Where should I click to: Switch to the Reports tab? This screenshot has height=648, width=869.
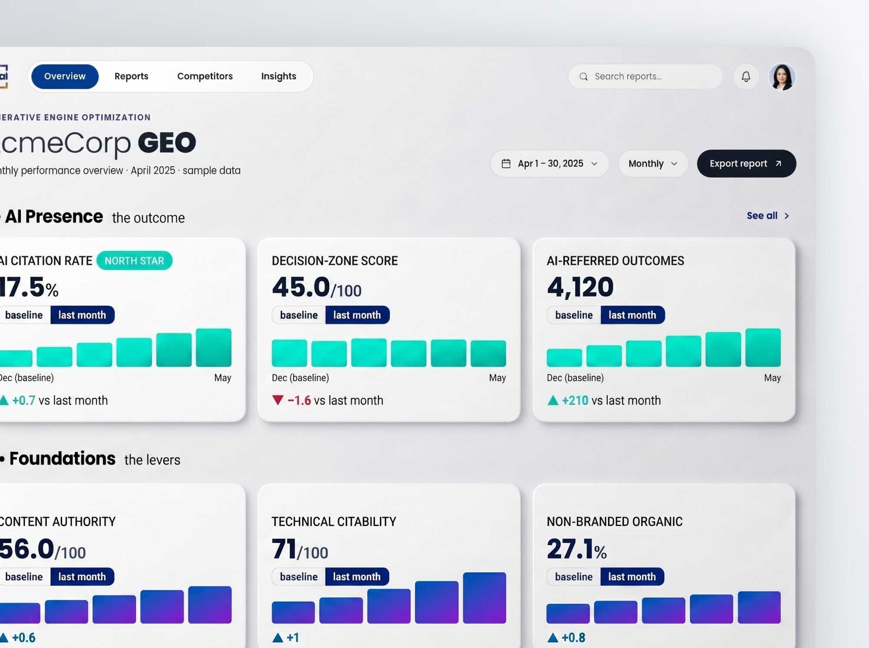131,76
